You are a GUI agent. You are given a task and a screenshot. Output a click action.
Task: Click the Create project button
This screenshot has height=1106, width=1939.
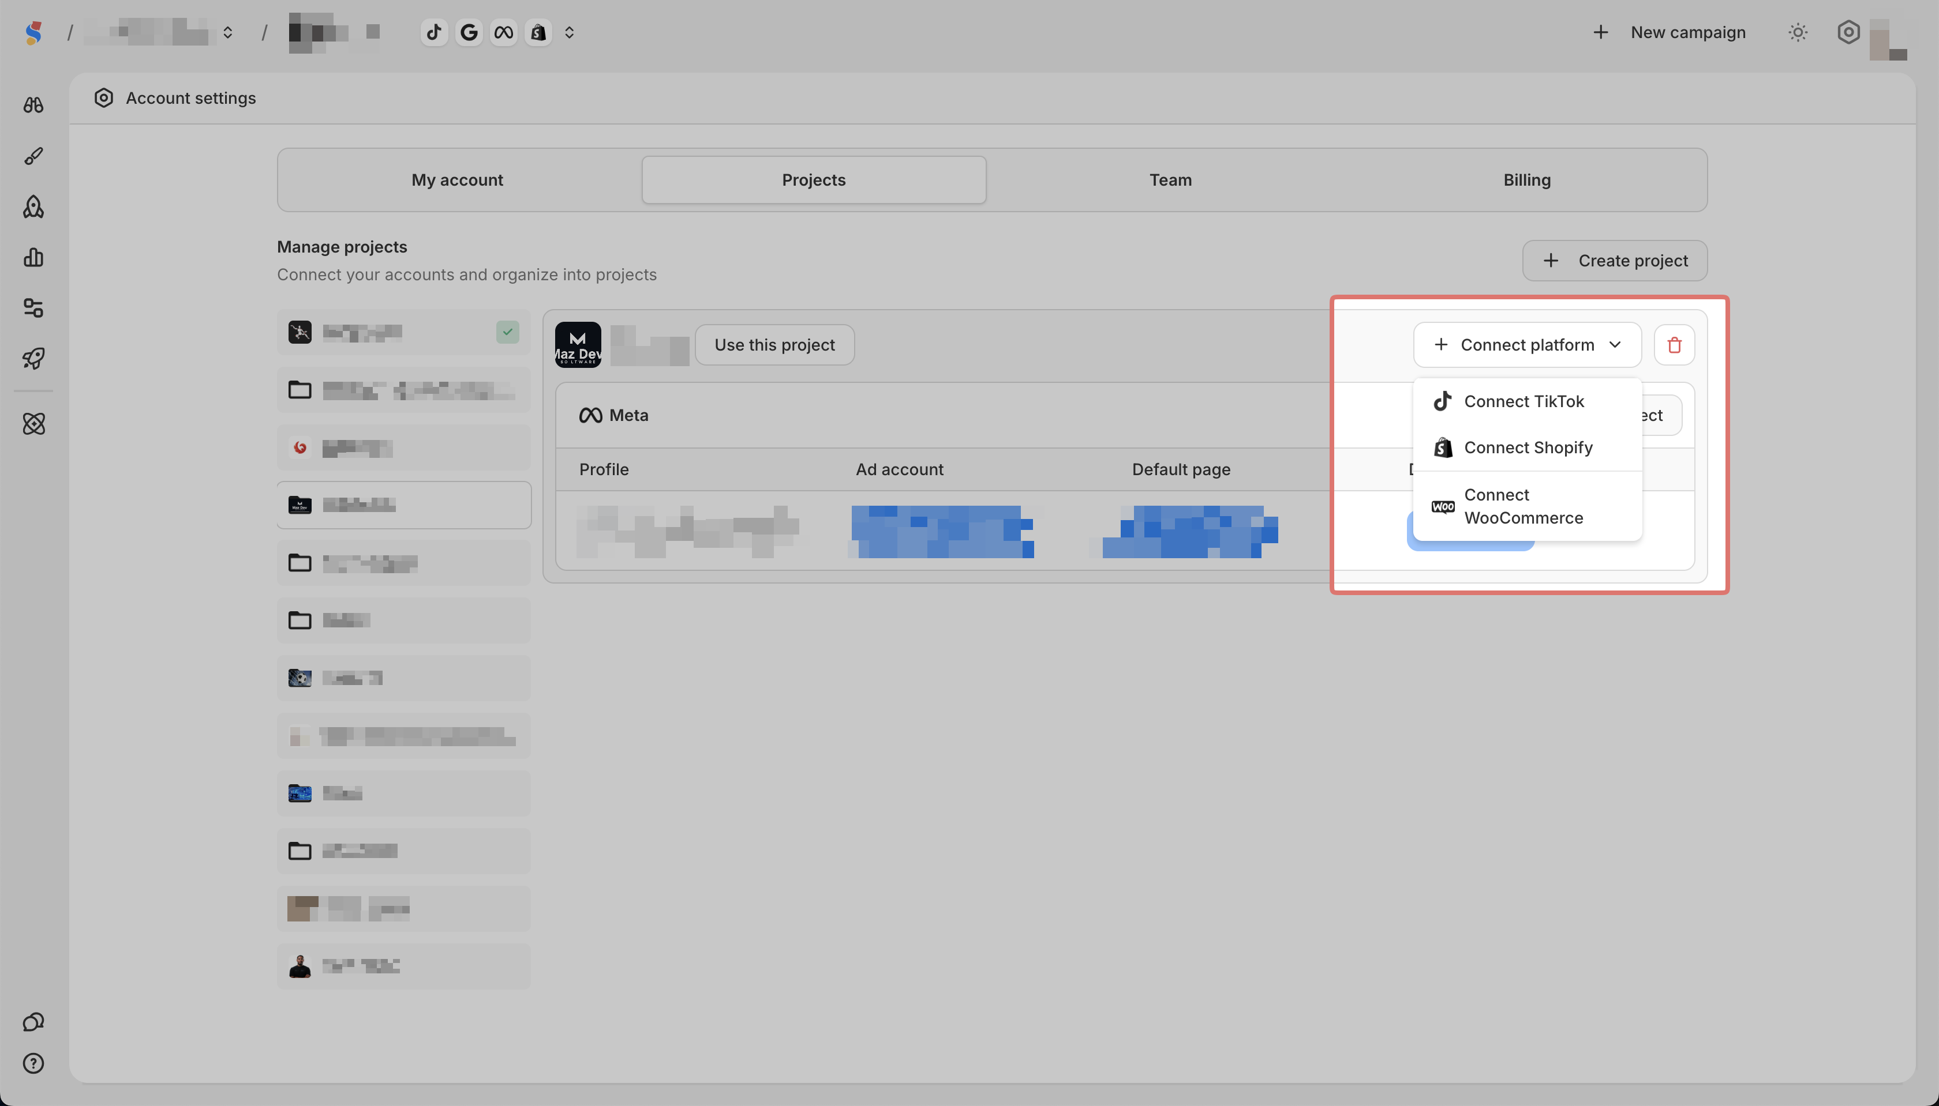coord(1615,261)
